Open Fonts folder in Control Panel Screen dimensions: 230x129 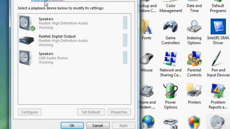(x=147, y=29)
